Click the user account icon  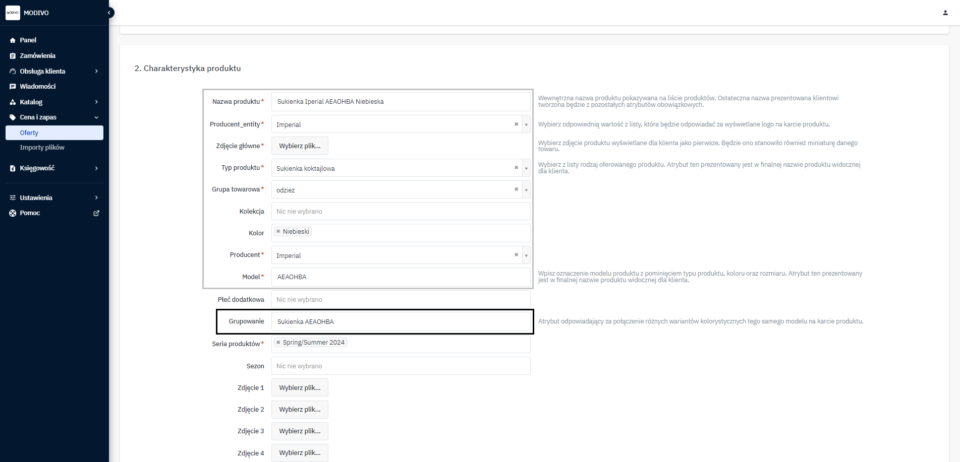(x=945, y=13)
